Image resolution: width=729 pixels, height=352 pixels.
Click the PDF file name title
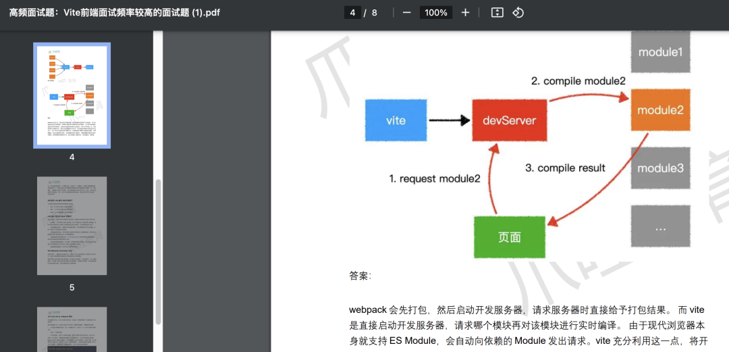pyautogui.click(x=114, y=13)
